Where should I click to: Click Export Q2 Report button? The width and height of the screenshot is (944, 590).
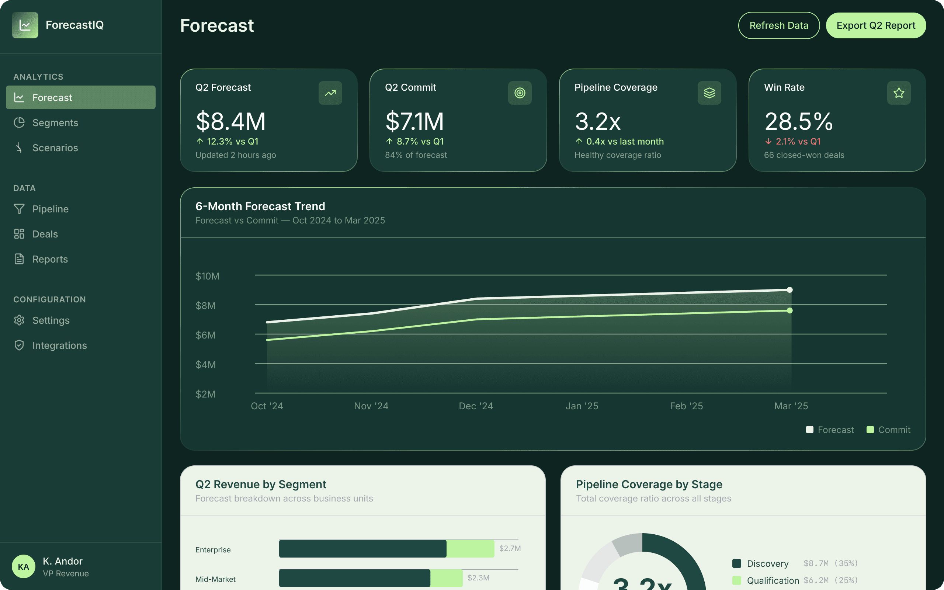[x=876, y=25]
